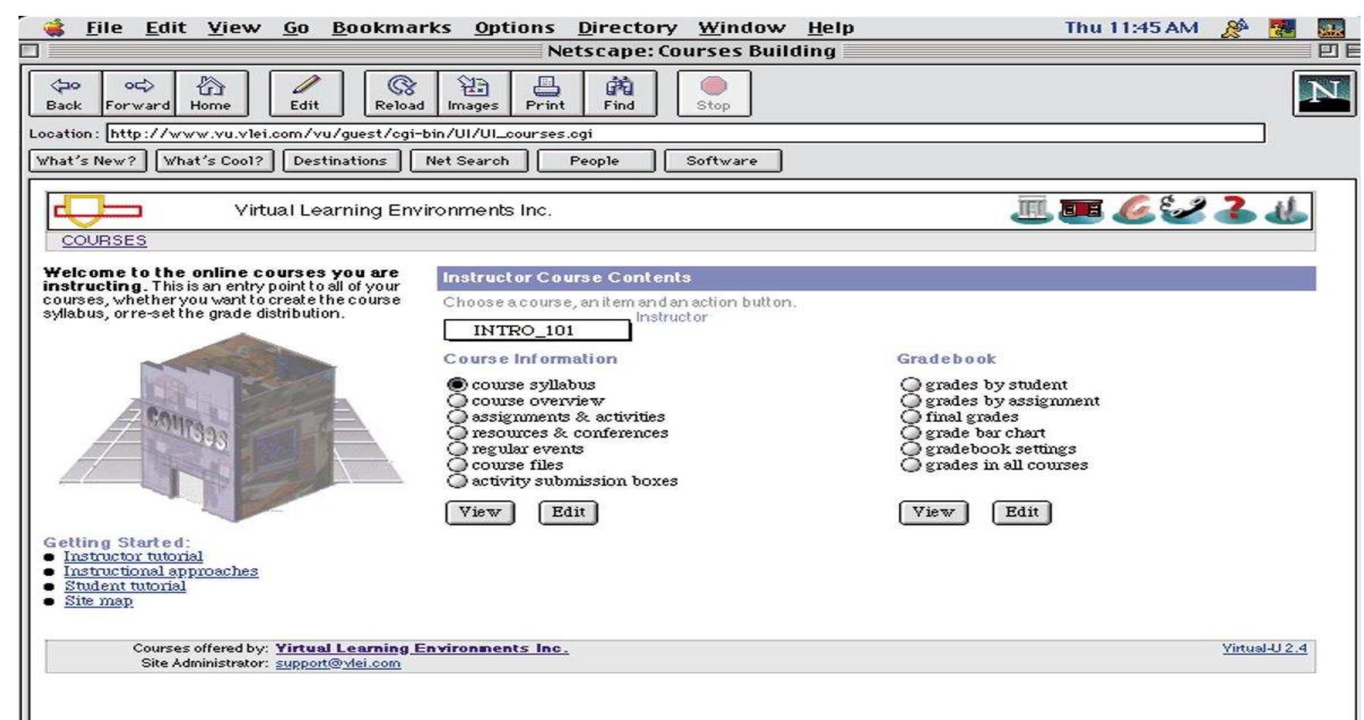The width and height of the screenshot is (1364, 720).
Task: Open the File menu
Action: coord(104,28)
